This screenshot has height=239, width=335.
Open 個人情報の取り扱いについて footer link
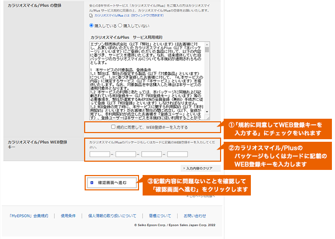112,215
